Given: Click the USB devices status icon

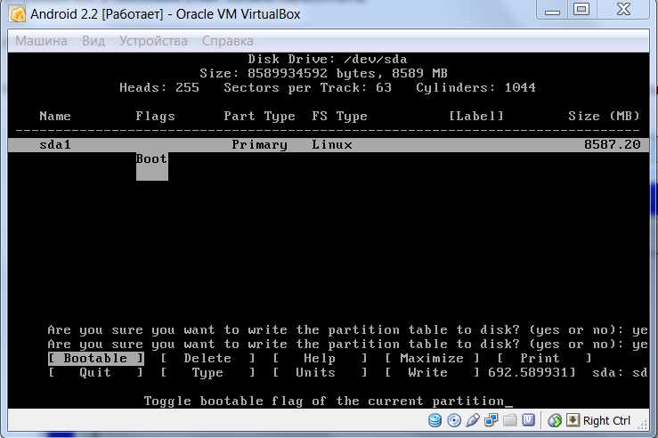Looking at the screenshot, I should 472,421.
